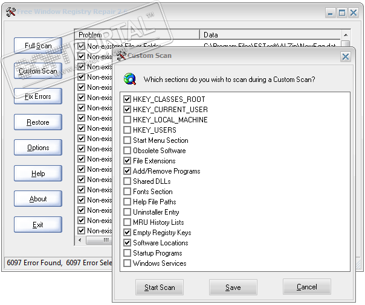Viewport: 365px width, 305px height.
Task: Uncheck HKEY_CLASSES_ROOT section
Action: 127,99
